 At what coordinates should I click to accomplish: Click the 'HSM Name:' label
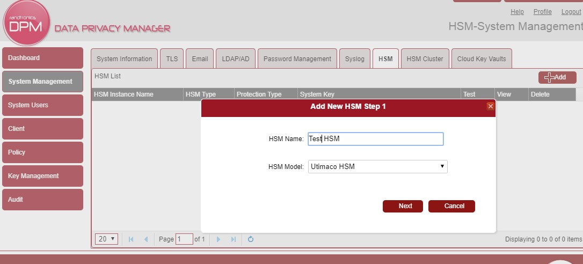286,139
